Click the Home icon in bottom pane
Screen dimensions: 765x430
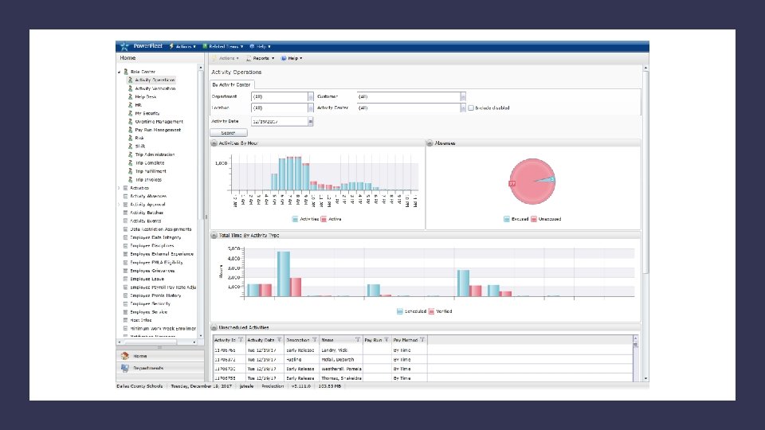125,356
